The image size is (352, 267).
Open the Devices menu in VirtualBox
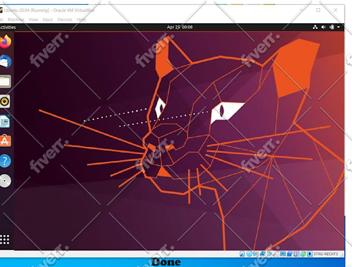click(x=65, y=20)
